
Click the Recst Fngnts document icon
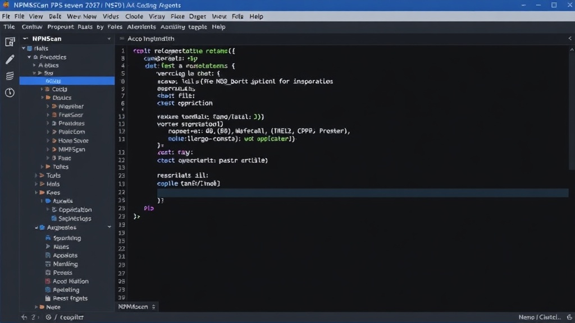click(x=48, y=298)
